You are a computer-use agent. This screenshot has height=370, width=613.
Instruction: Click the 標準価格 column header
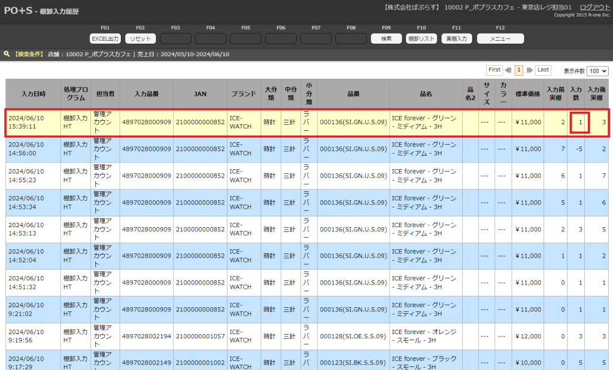pyautogui.click(x=527, y=94)
